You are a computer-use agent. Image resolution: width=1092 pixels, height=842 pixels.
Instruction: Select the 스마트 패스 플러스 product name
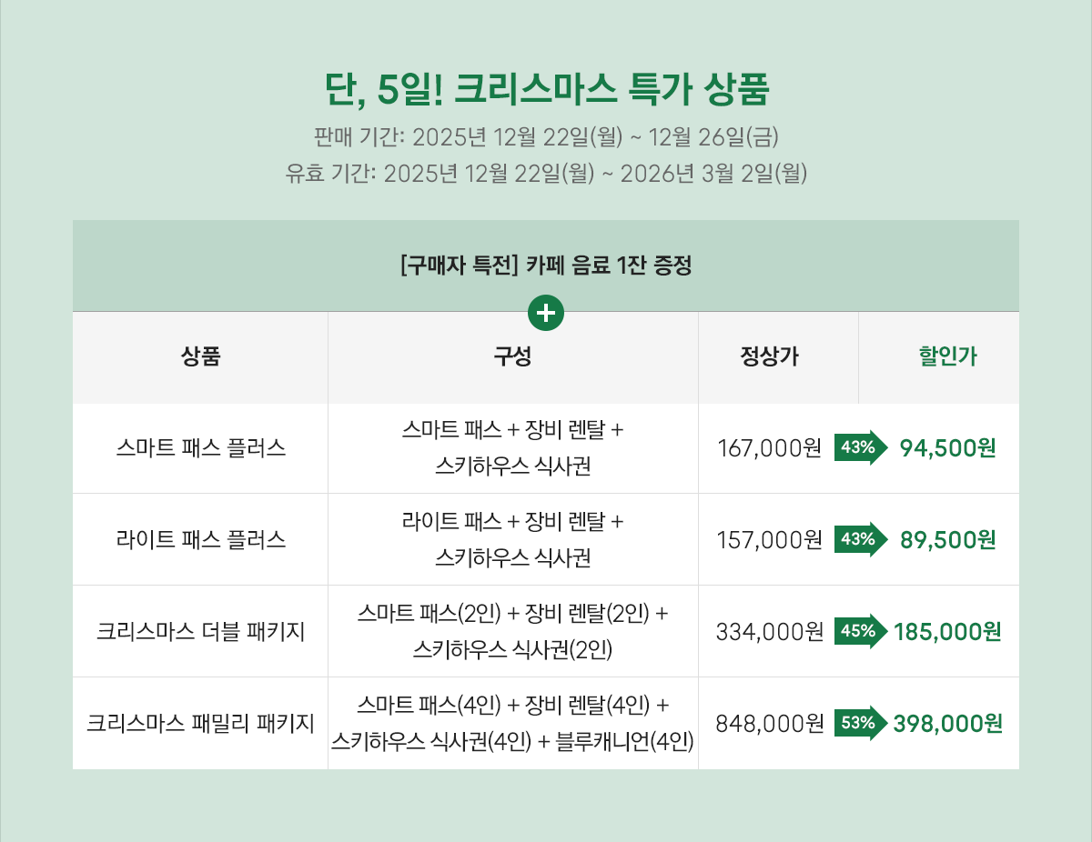coord(200,447)
